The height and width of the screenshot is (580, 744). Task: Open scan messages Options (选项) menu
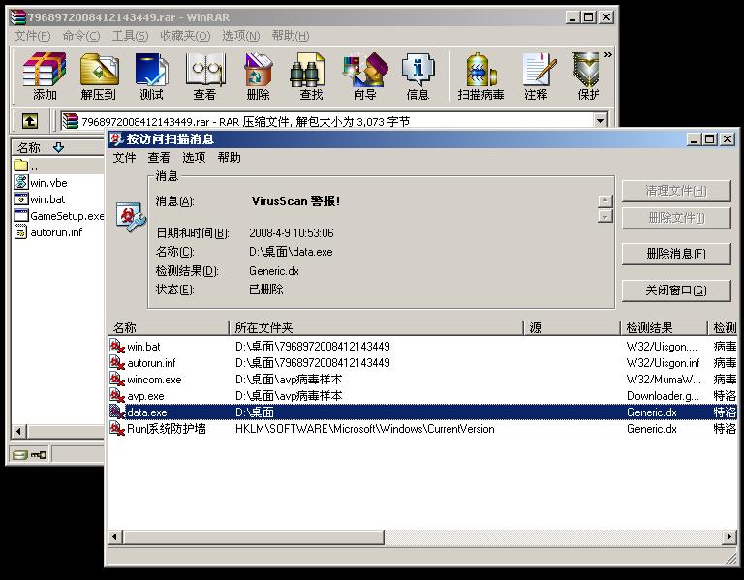click(x=194, y=158)
